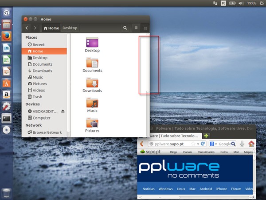The width and height of the screenshot is (266, 200).
Task: Switch Files to list view
Action: click(136, 28)
